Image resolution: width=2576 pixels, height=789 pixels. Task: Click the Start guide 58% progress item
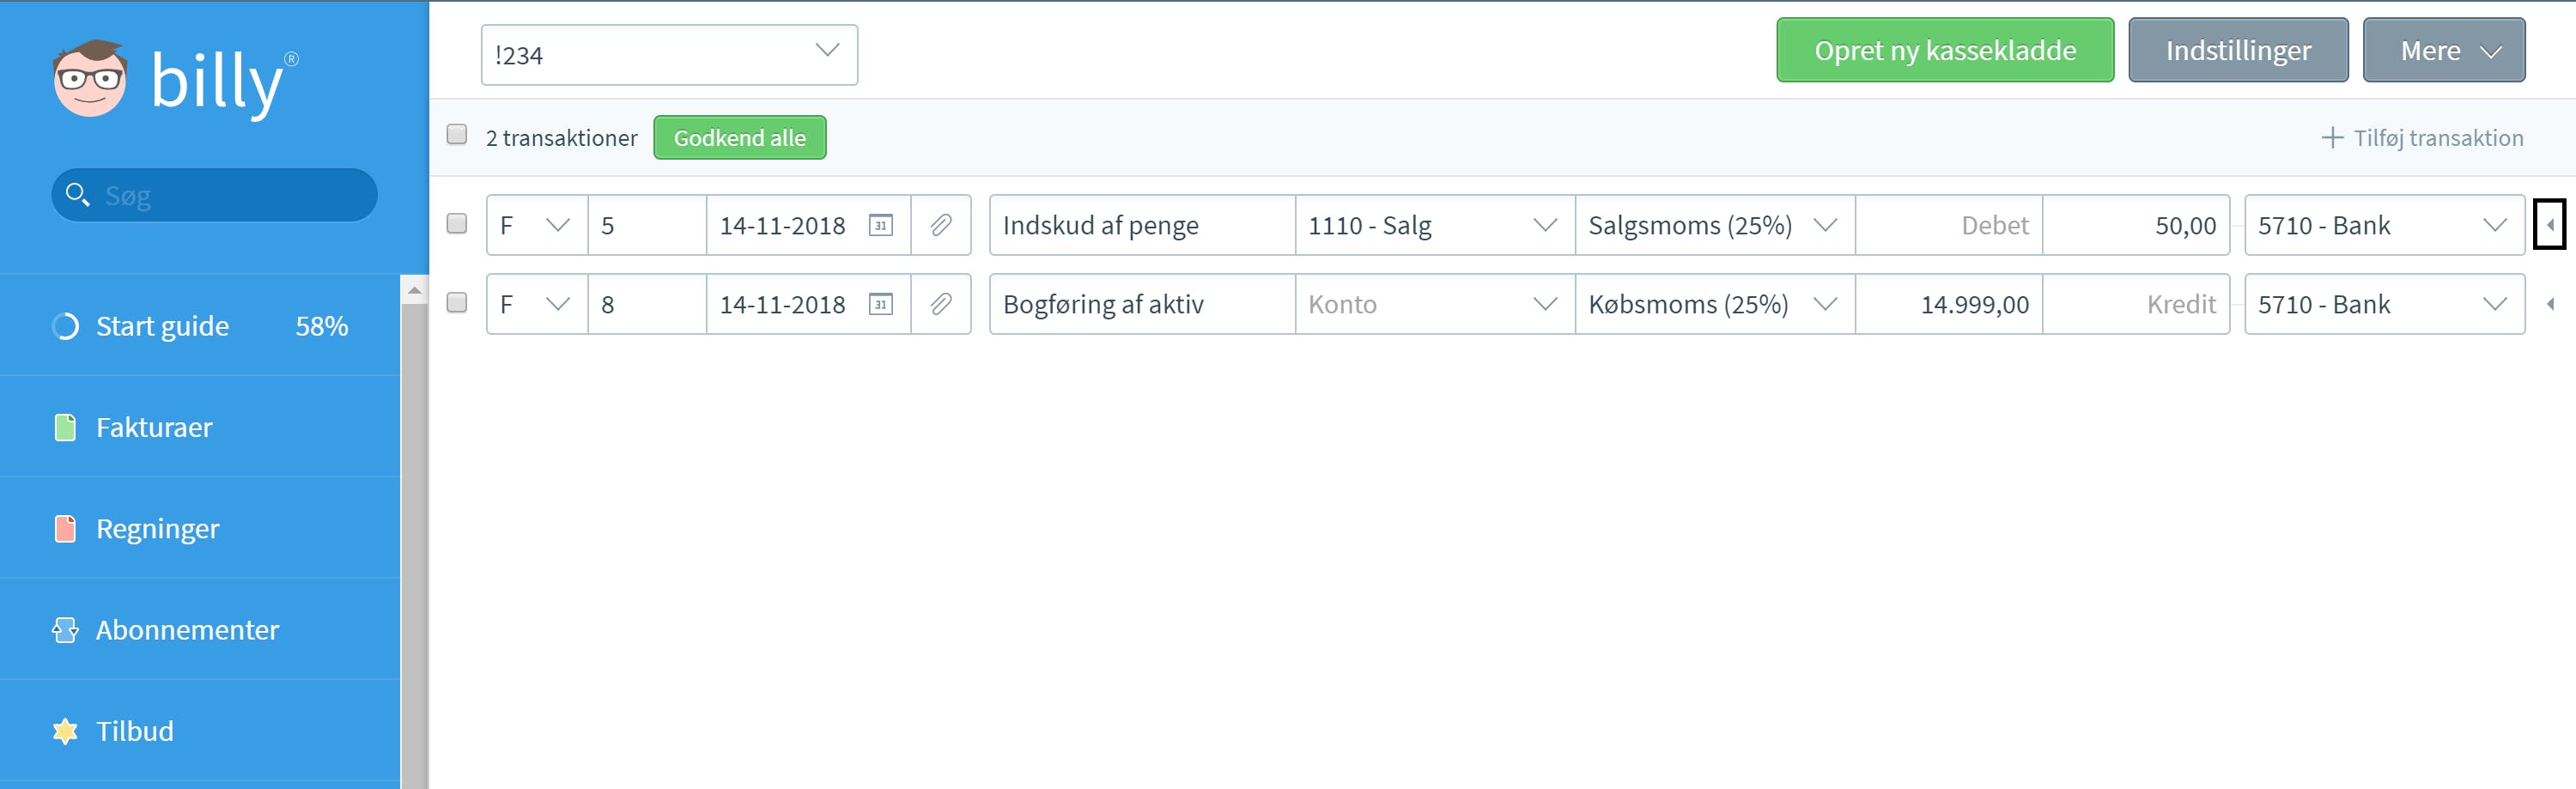tap(200, 326)
